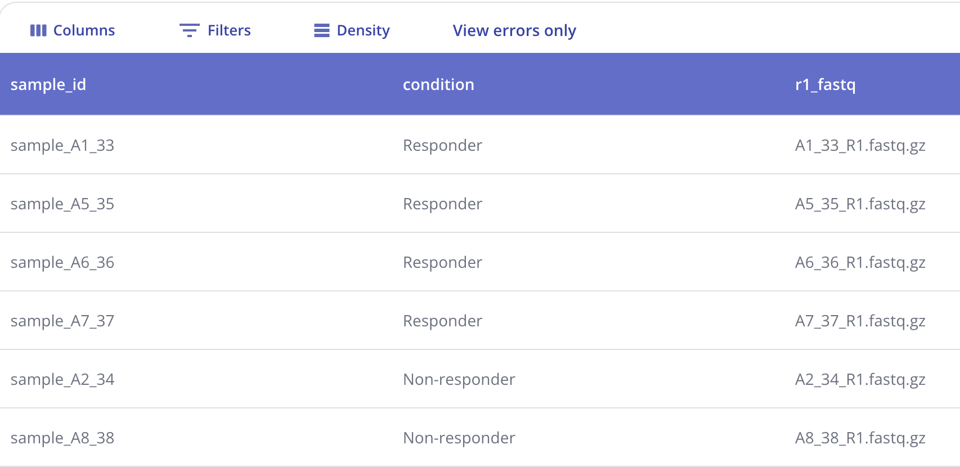Open the Columns visibility panel
This screenshot has height=467, width=960.
pos(73,30)
